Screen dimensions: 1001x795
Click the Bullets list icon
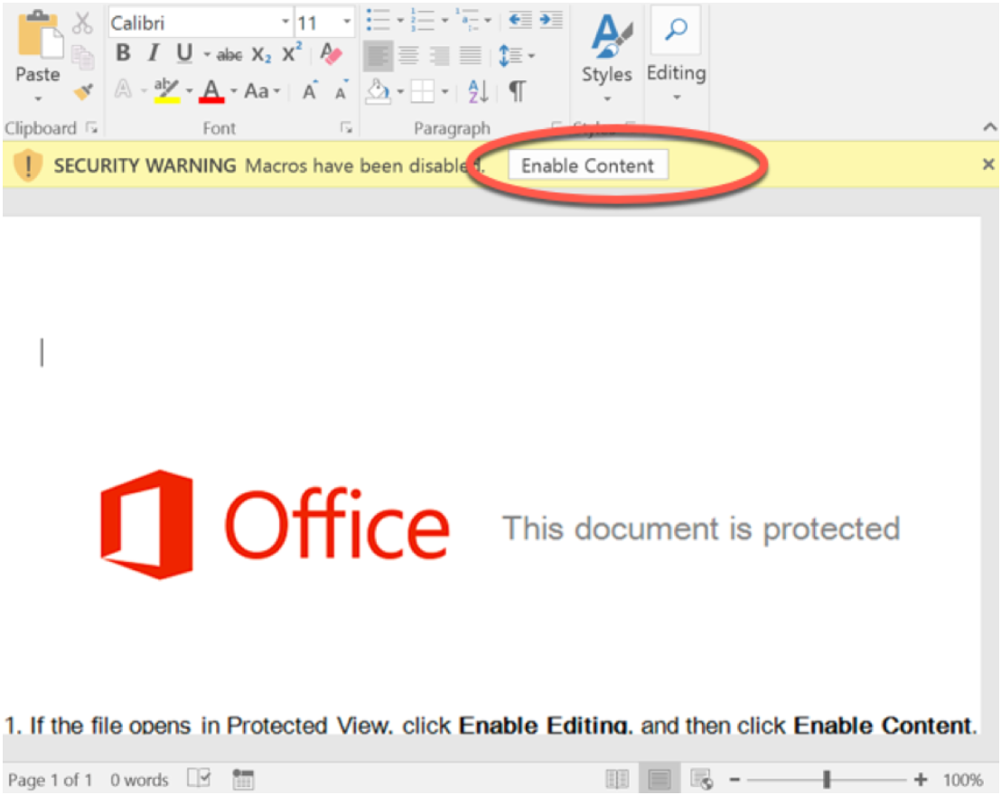[378, 21]
